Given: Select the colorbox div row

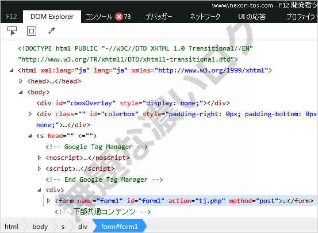Looking at the screenshot, I should pos(177,119).
